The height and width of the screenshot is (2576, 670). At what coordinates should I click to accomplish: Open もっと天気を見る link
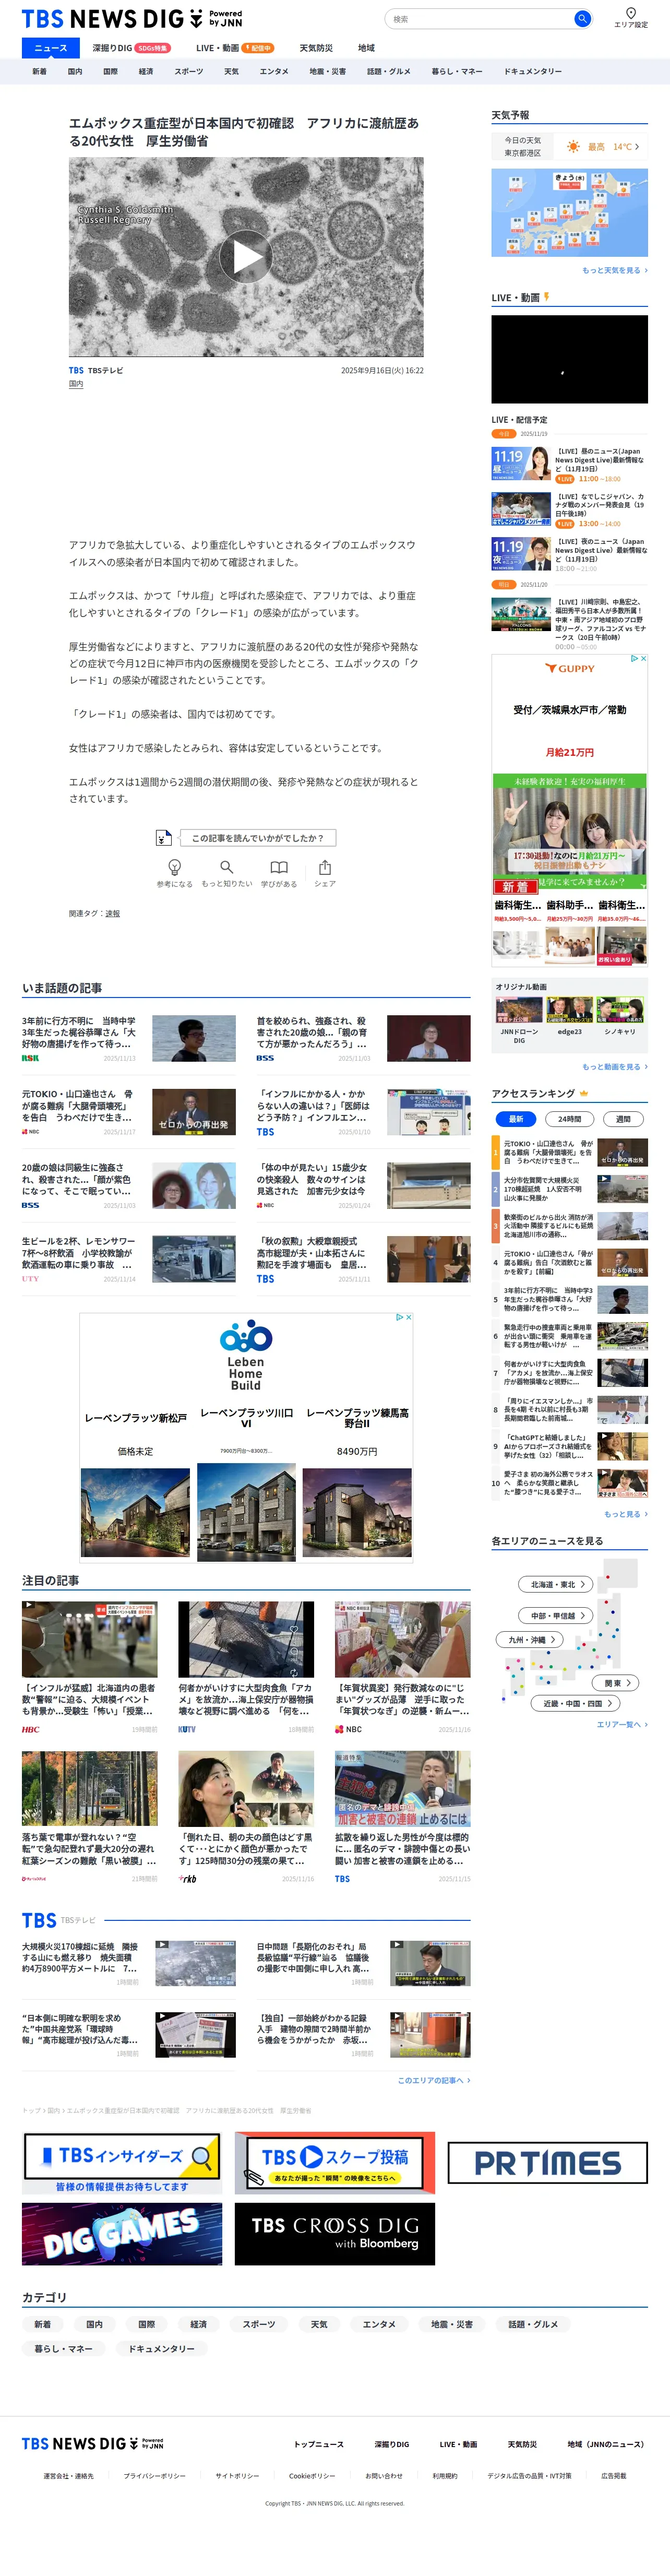[x=614, y=270]
